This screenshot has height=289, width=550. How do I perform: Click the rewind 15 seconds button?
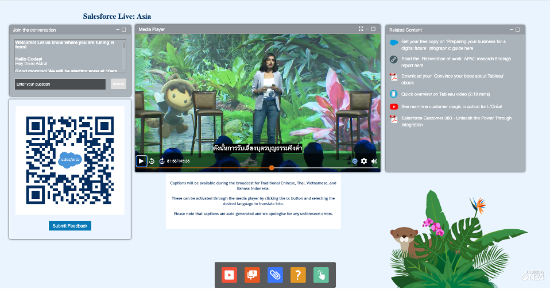(x=152, y=161)
